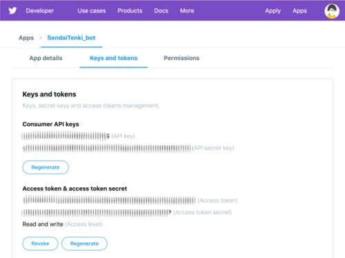
Task: Click Apply in the header
Action: pyautogui.click(x=273, y=11)
